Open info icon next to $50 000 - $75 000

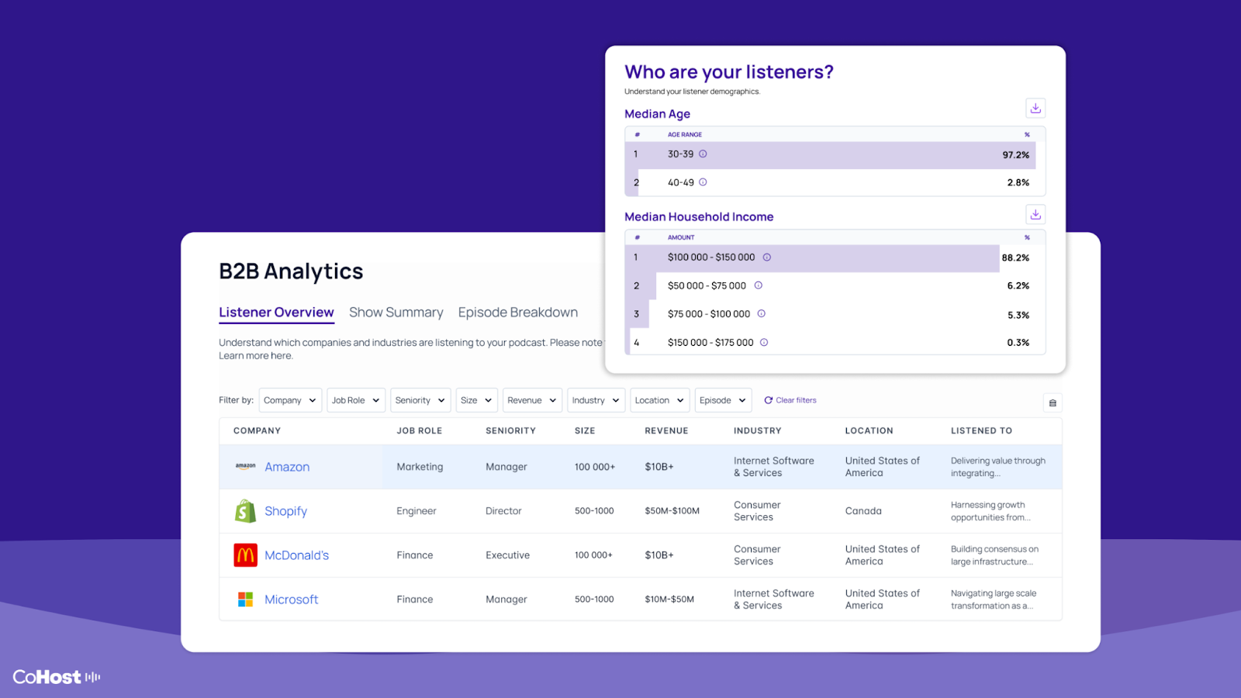tap(759, 285)
